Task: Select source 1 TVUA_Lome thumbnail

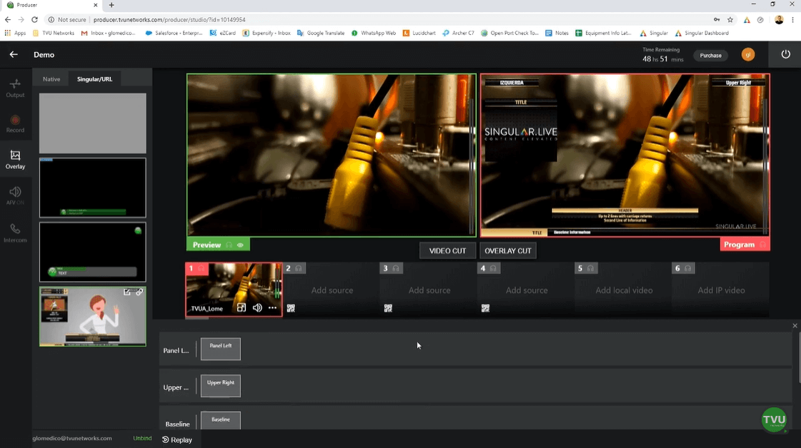Action: (234, 290)
